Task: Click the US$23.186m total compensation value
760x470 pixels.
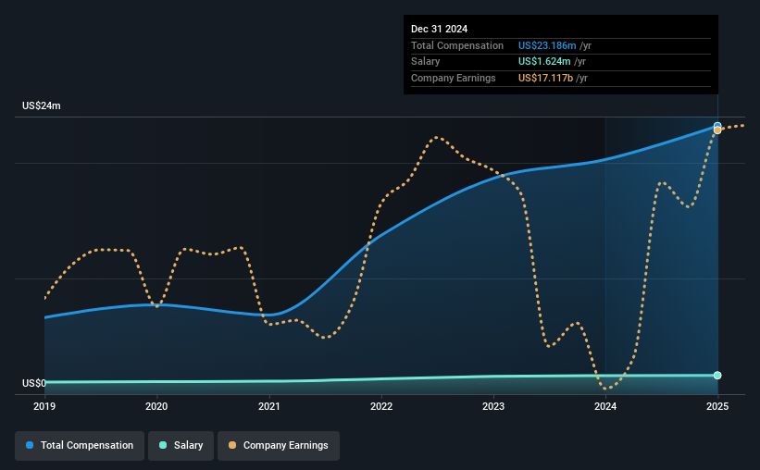Action: (547, 45)
